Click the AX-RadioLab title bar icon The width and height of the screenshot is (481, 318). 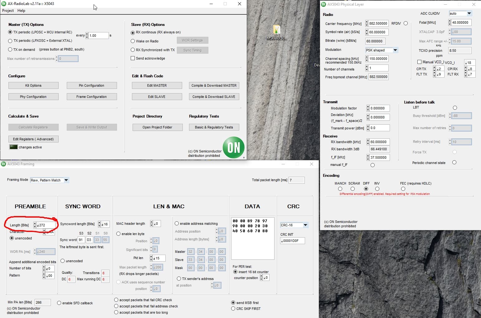click(4, 4)
